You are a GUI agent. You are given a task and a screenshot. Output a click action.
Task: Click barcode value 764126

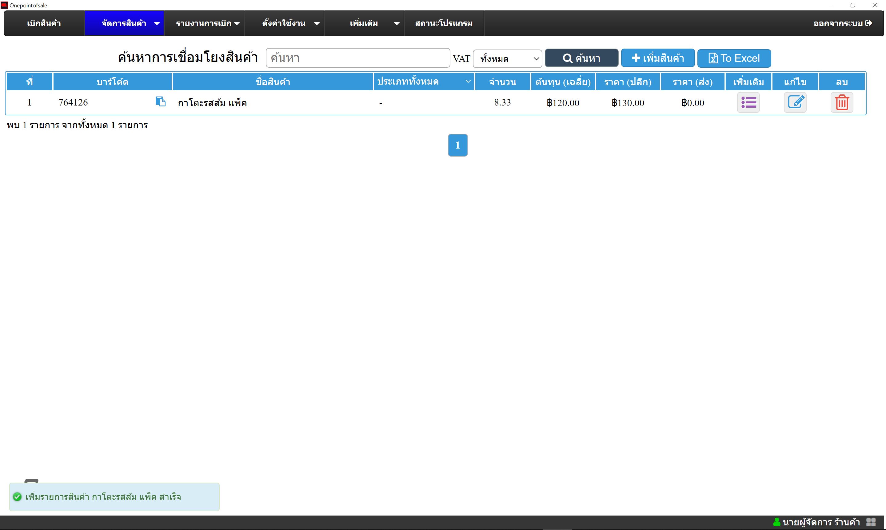(x=73, y=102)
